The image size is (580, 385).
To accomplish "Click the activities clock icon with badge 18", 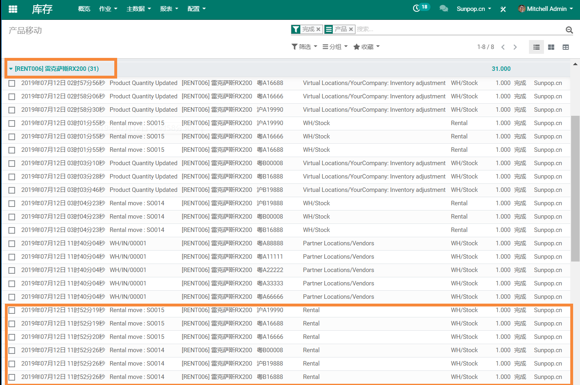I will click(417, 9).
